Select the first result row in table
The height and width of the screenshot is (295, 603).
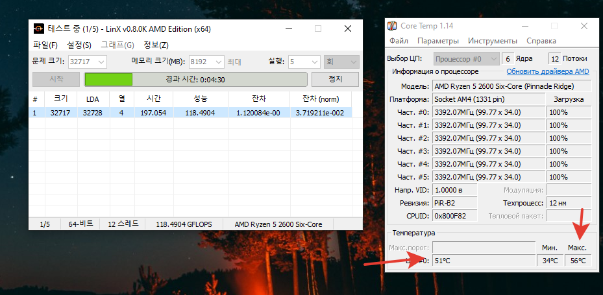[191, 112]
